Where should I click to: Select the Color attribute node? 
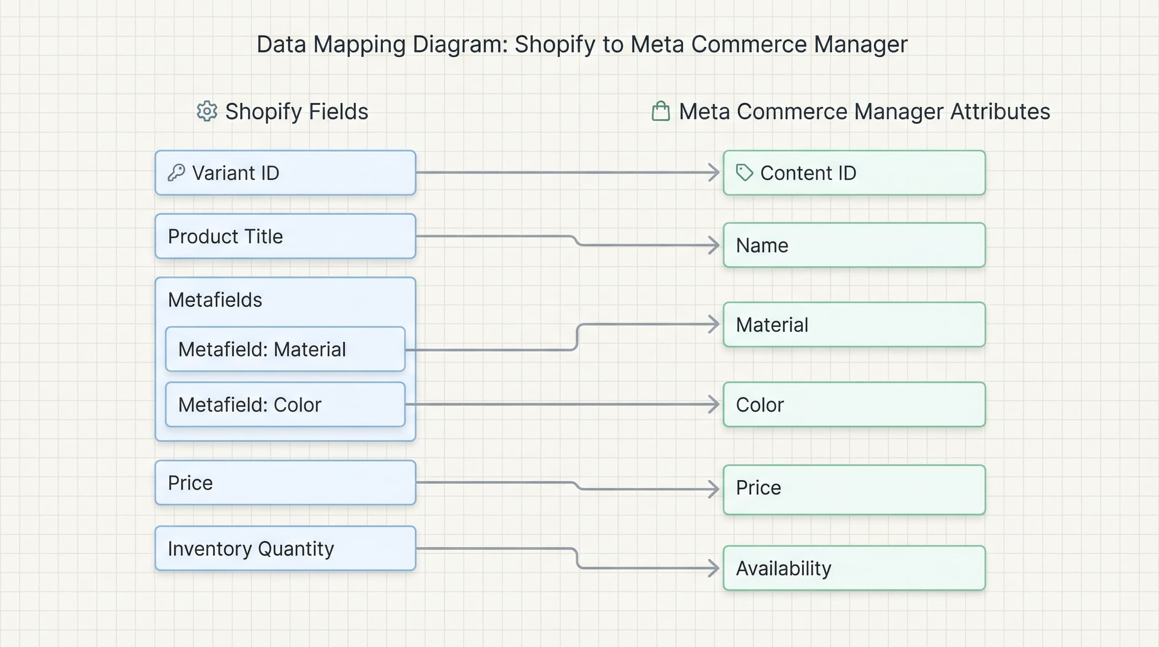pyautogui.click(x=853, y=404)
